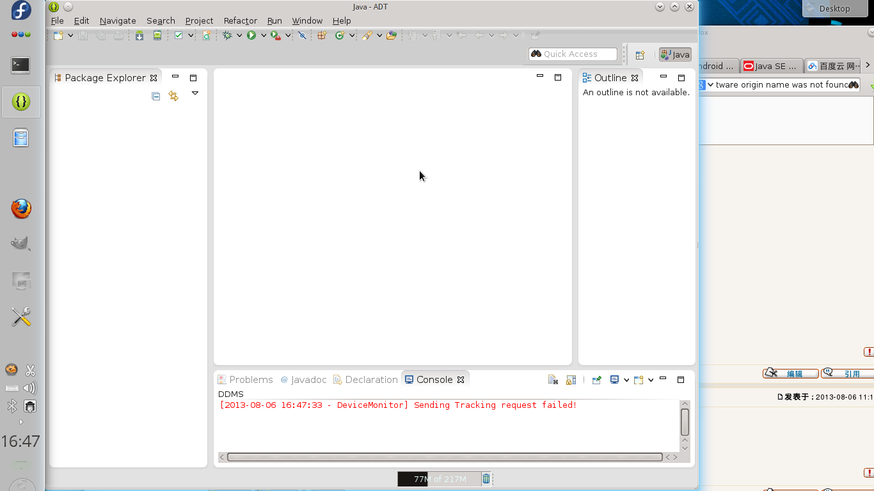Minimize the Package Explorer panel
This screenshot has width=874, height=491.
(x=175, y=77)
